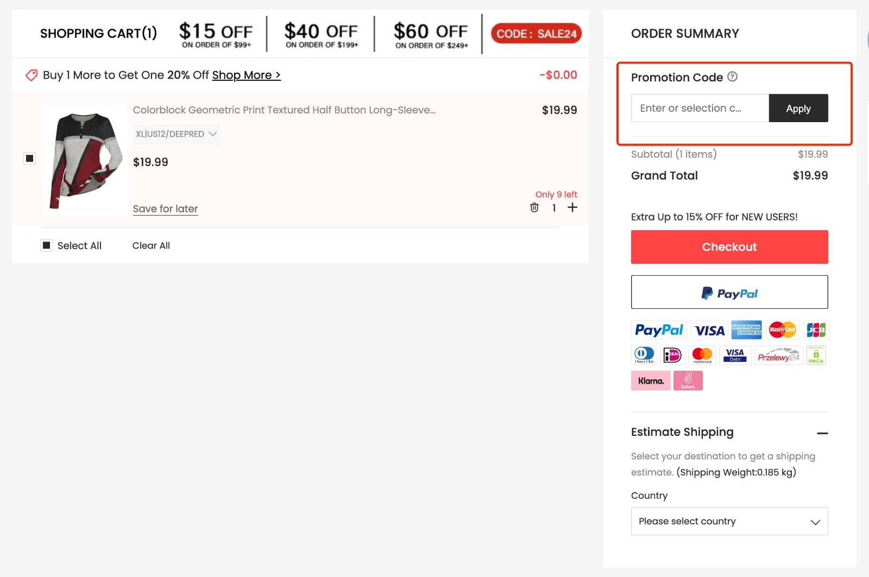Select the Sofort payment icon
Viewport: 869px width, 577px height.
pyautogui.click(x=688, y=381)
